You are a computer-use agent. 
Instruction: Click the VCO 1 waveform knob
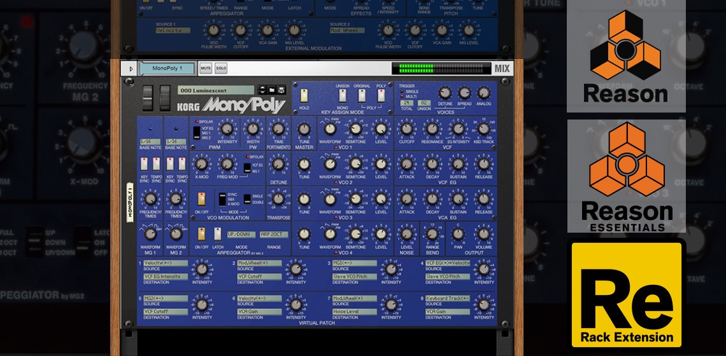point(329,128)
